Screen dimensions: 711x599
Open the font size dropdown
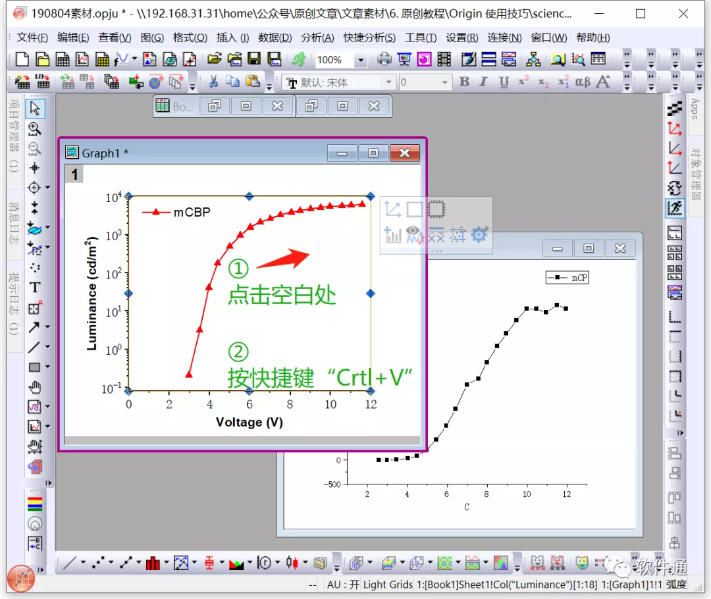(x=445, y=82)
